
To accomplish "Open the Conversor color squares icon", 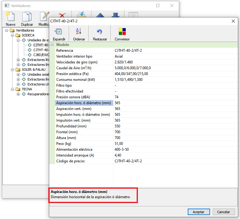I will point(122,32).
